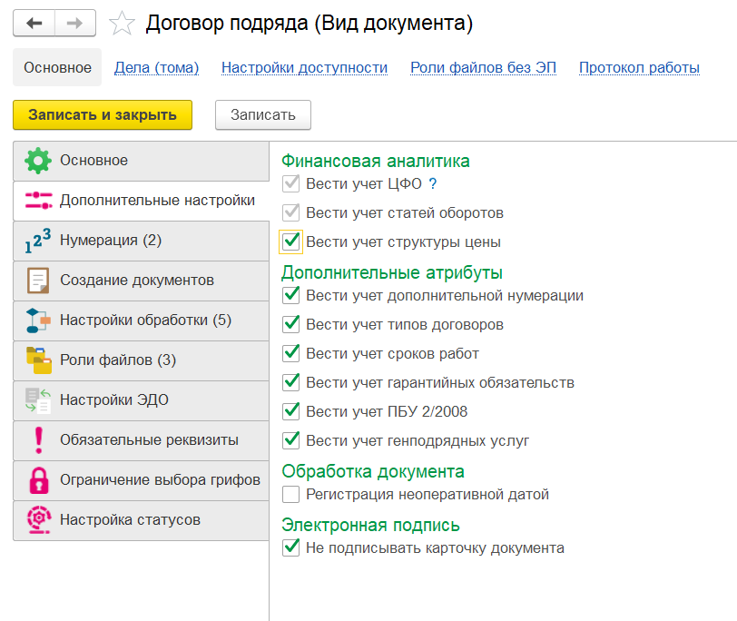Switch to the Создание документов section
The width and height of the screenshot is (737, 621).
point(141,281)
